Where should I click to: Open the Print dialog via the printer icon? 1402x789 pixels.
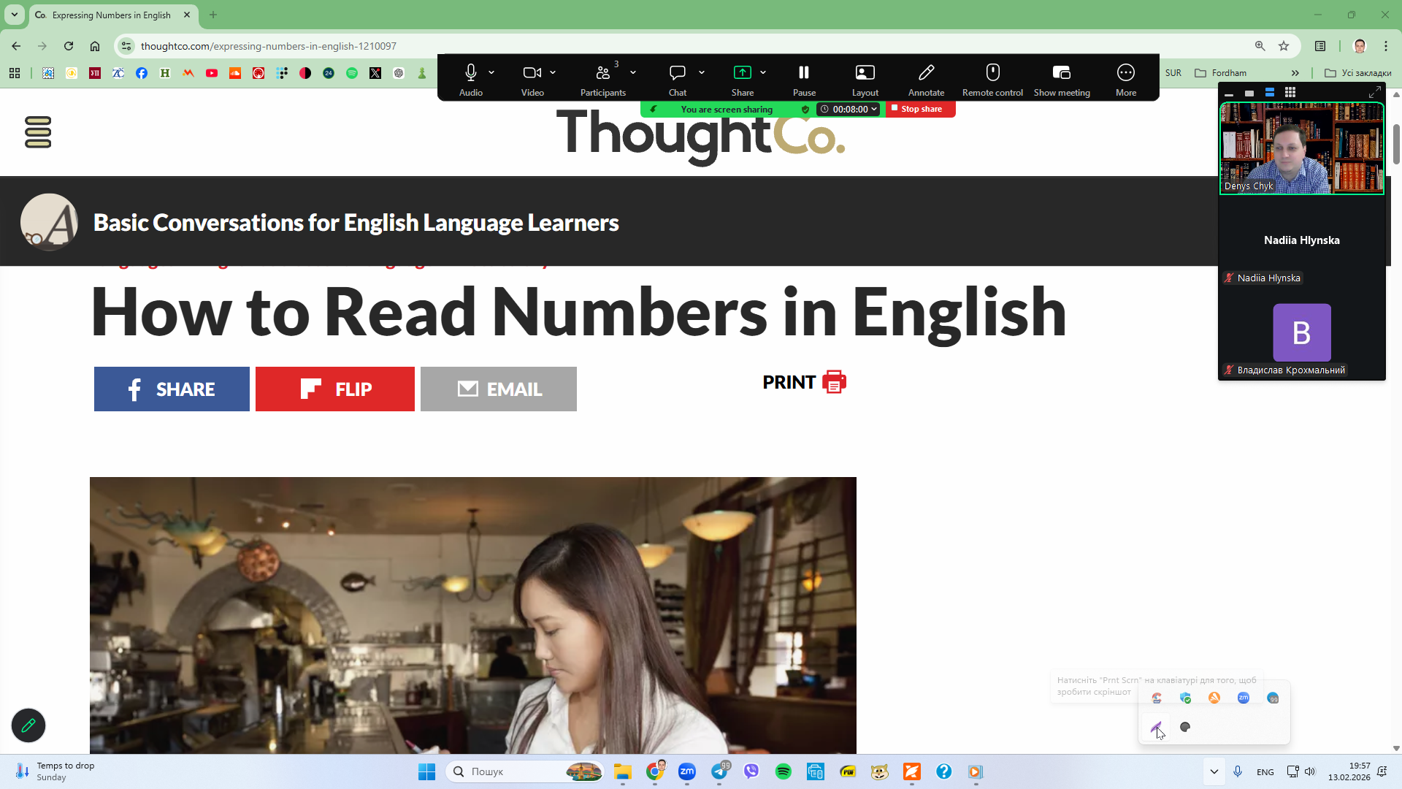tap(833, 381)
